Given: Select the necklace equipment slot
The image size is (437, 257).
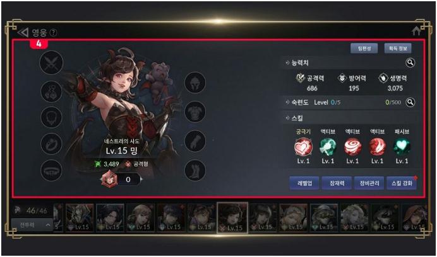Looking at the screenshot, I should (x=51, y=117).
